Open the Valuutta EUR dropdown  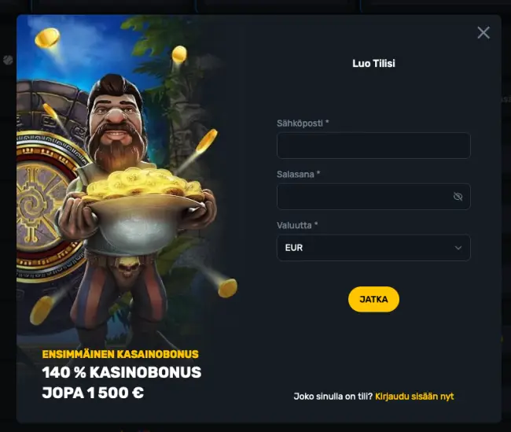[373, 248]
